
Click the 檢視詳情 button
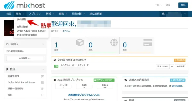[x=181, y=67]
